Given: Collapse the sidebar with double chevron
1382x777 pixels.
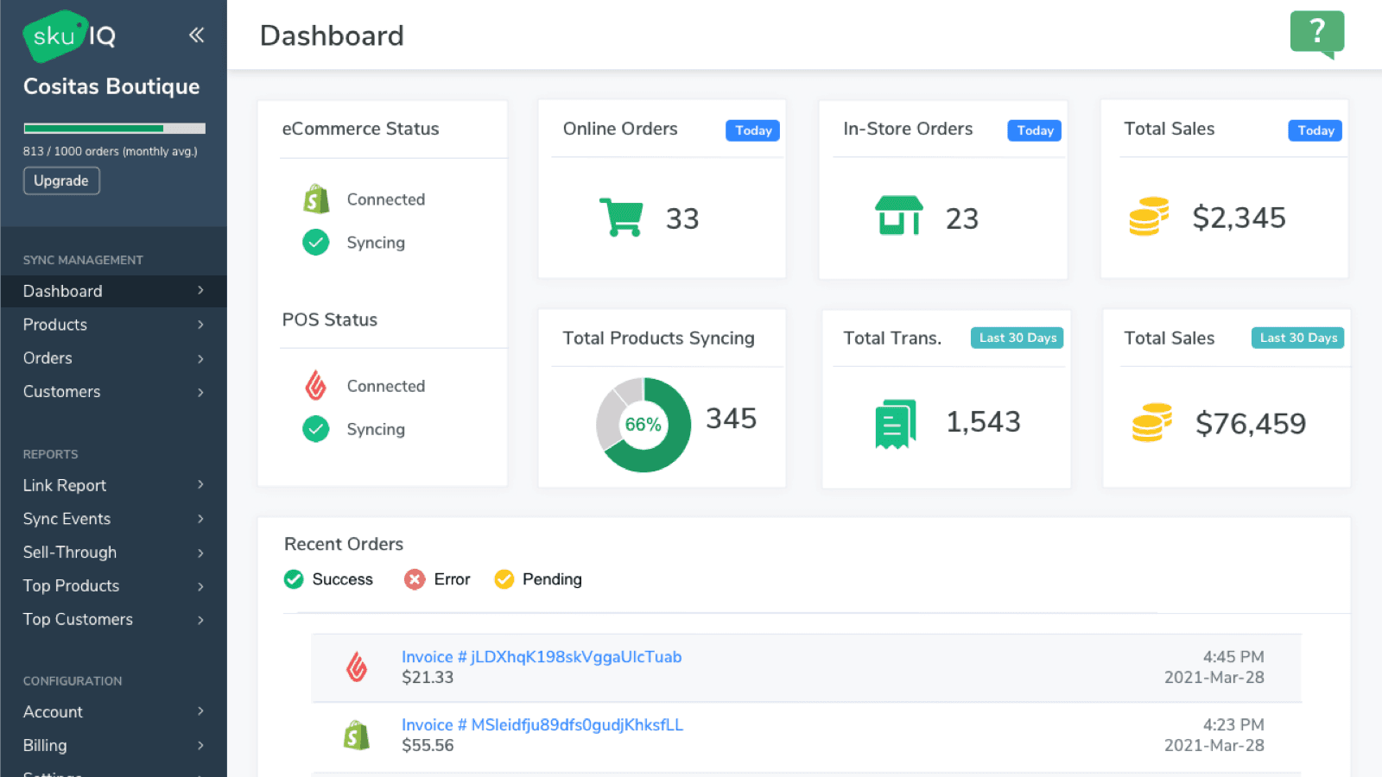Looking at the screenshot, I should 196,35.
